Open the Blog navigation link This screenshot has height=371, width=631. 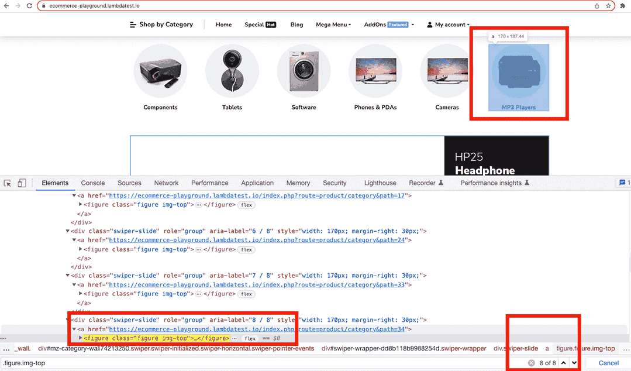296,25
